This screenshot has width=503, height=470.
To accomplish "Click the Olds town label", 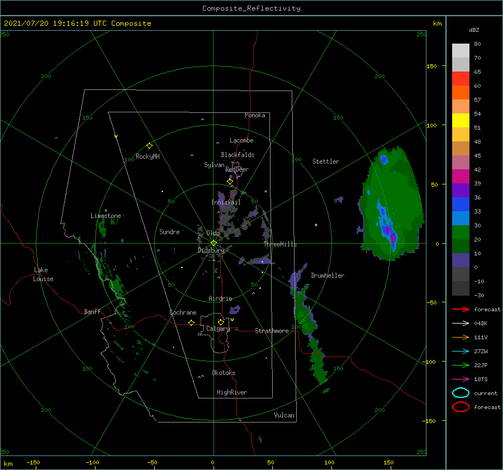I will click(213, 233).
